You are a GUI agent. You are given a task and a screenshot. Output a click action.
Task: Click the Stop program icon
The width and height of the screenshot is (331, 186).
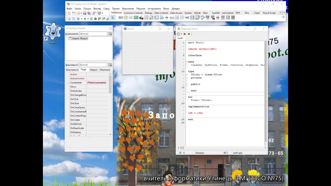(95, 19)
